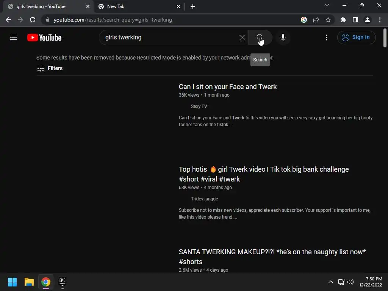Click the Sign in button
The height and width of the screenshot is (291, 388).
(x=356, y=38)
